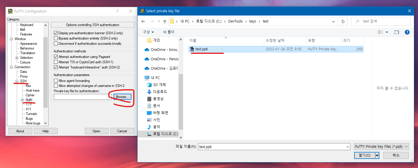Collapse the SSH tree node
Screen dimensions: 418x168
[x=17, y=81]
